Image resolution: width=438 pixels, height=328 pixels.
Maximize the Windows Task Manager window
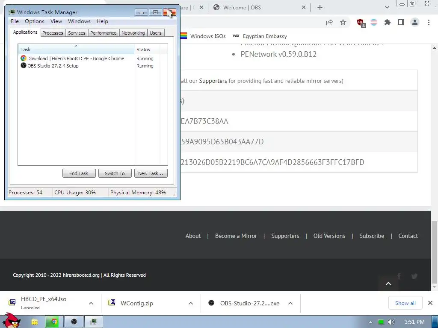pyautogui.click(x=155, y=12)
